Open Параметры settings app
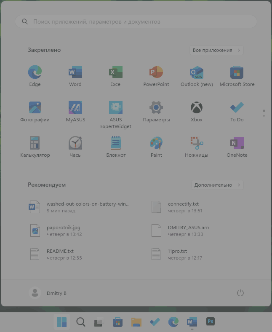 156,111
